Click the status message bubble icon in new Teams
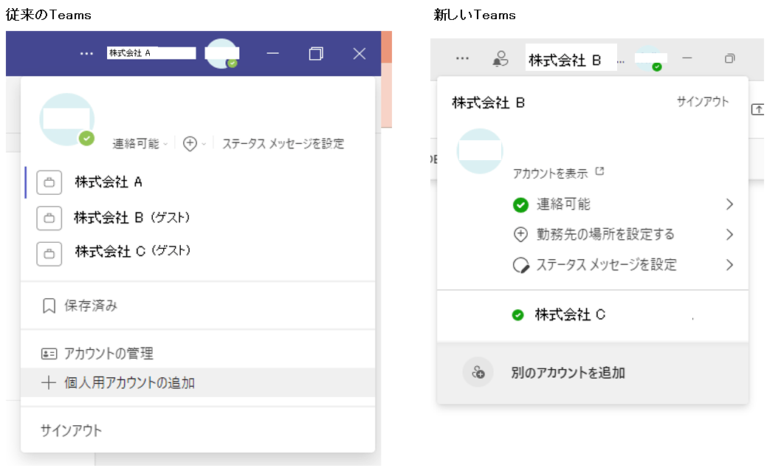Screen dimensions: 781x468 520,265
